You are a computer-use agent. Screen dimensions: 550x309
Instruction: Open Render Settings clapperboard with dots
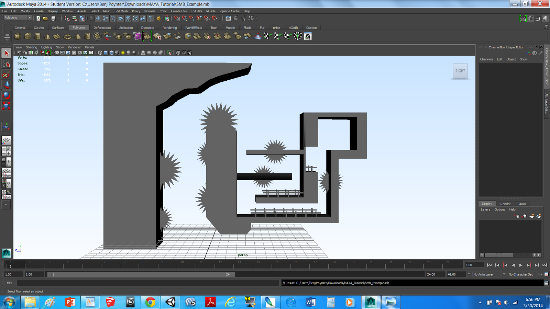[x=251, y=18]
